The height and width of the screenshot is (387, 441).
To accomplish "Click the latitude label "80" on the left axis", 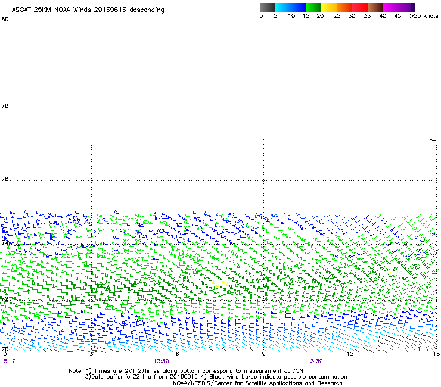I will (5, 20).
